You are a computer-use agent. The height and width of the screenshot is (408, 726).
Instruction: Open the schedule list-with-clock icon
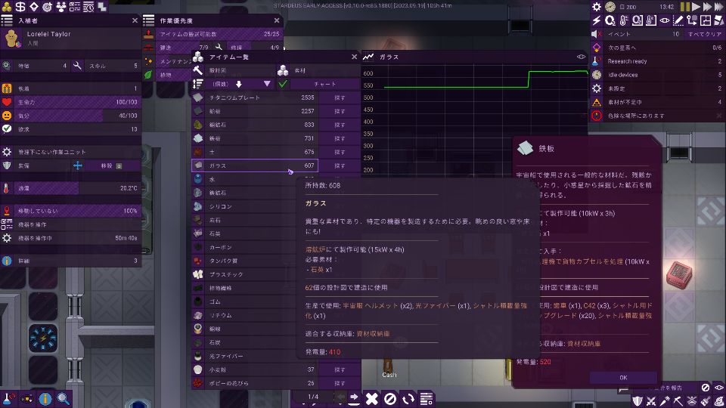[88, 7]
